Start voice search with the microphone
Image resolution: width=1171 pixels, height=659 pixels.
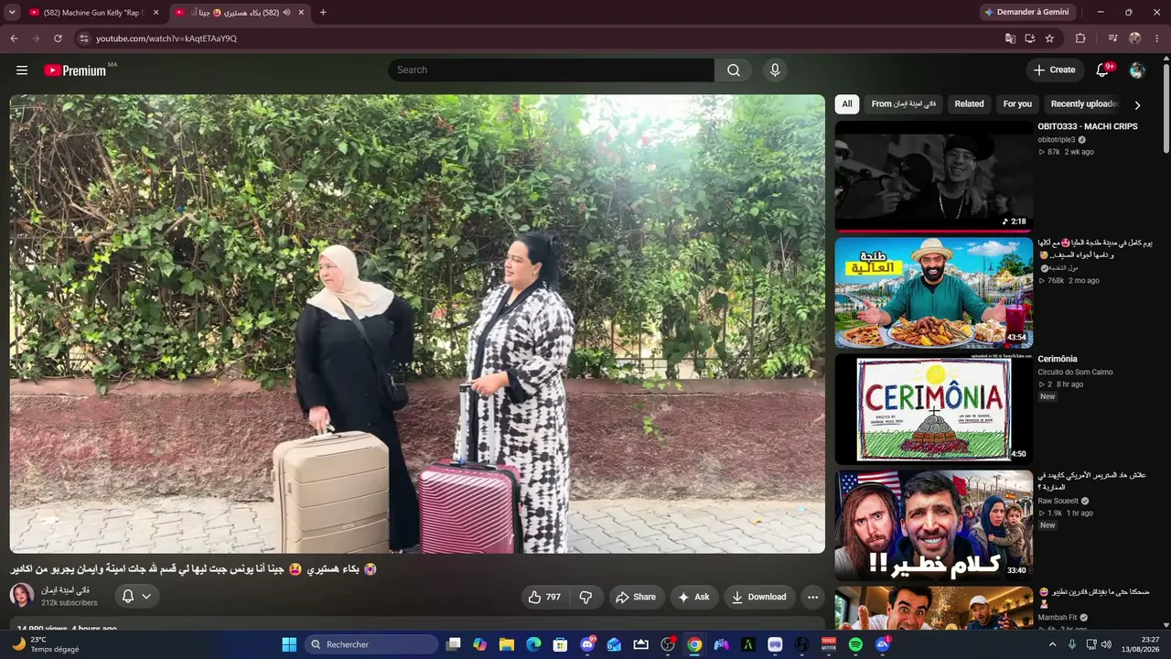point(775,70)
